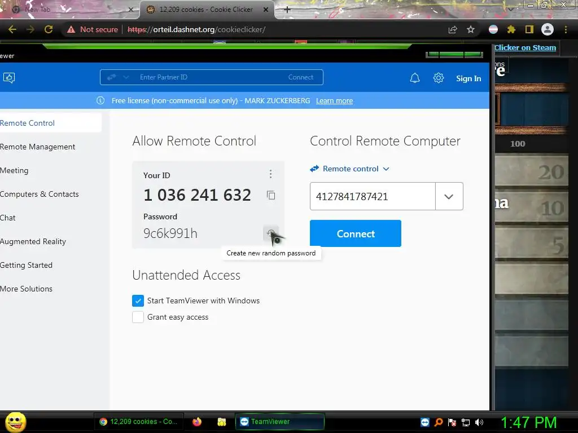Click the flag alert tray icon
Viewport: 578px width, 433px height.
pos(452,422)
